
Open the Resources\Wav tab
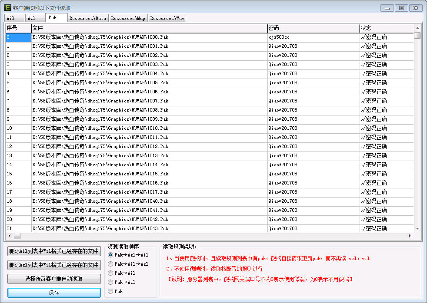(x=167, y=18)
